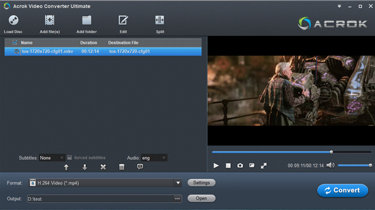Click the video preview frame
The height and width of the screenshot is (210, 375).
(291, 91)
